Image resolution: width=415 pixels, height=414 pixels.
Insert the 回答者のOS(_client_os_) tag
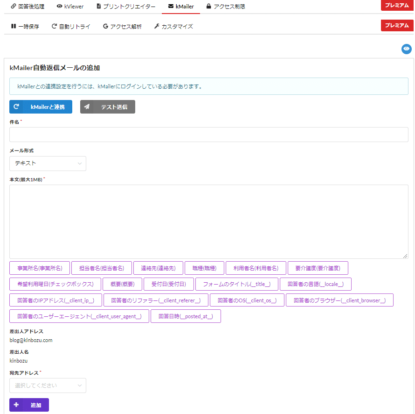point(247,300)
